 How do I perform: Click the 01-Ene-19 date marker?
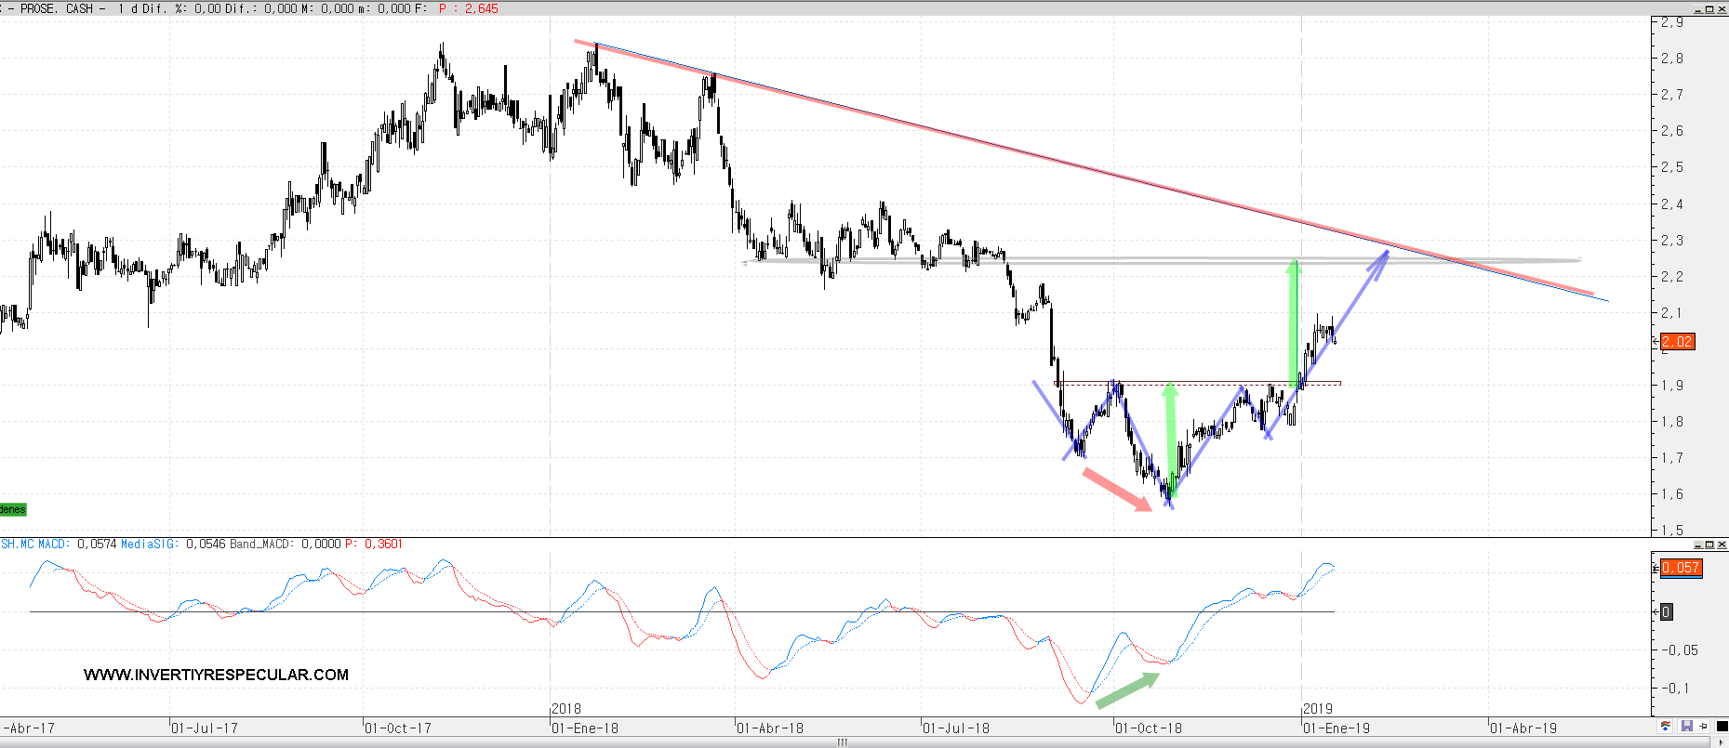click(1337, 728)
